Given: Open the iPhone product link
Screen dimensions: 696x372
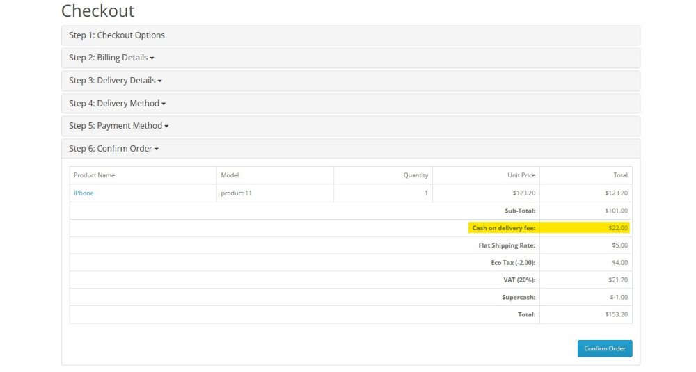Looking at the screenshot, I should (x=84, y=193).
